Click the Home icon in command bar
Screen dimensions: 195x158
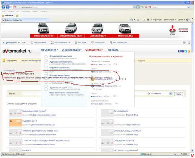coord(131,20)
